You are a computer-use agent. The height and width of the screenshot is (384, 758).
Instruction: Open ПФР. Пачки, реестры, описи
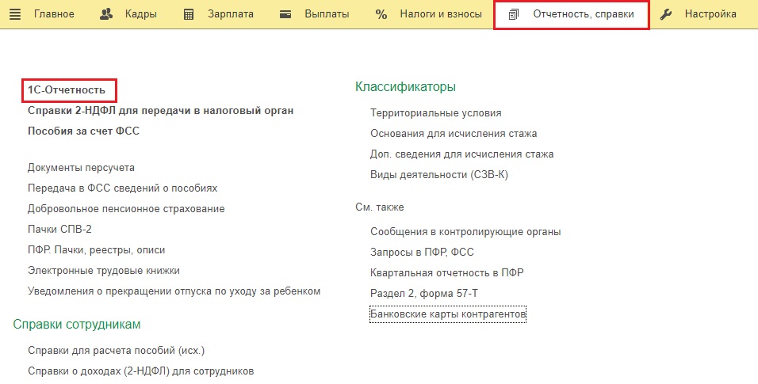tap(96, 249)
